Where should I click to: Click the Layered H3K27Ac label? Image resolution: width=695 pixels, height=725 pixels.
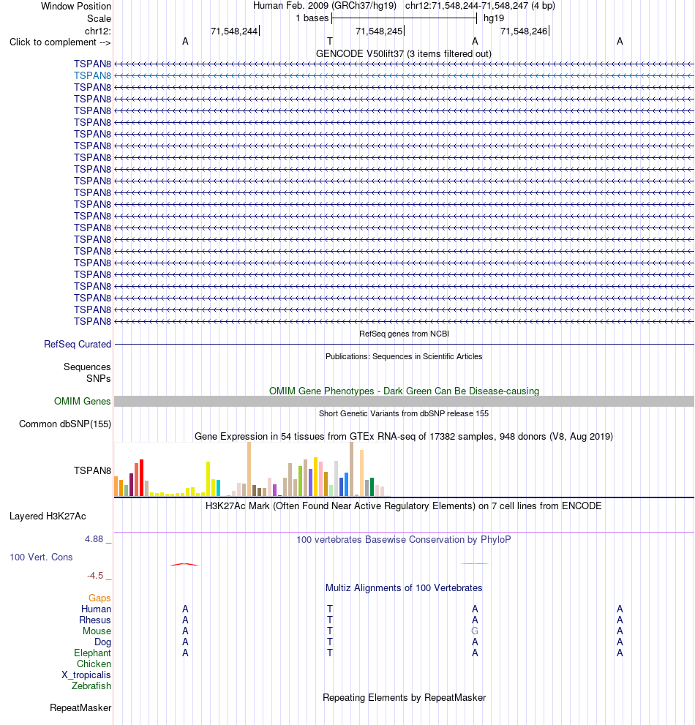tap(48, 516)
